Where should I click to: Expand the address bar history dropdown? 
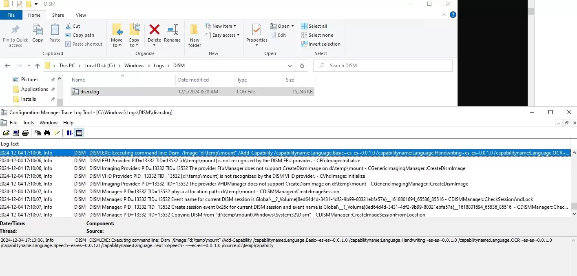point(290,66)
